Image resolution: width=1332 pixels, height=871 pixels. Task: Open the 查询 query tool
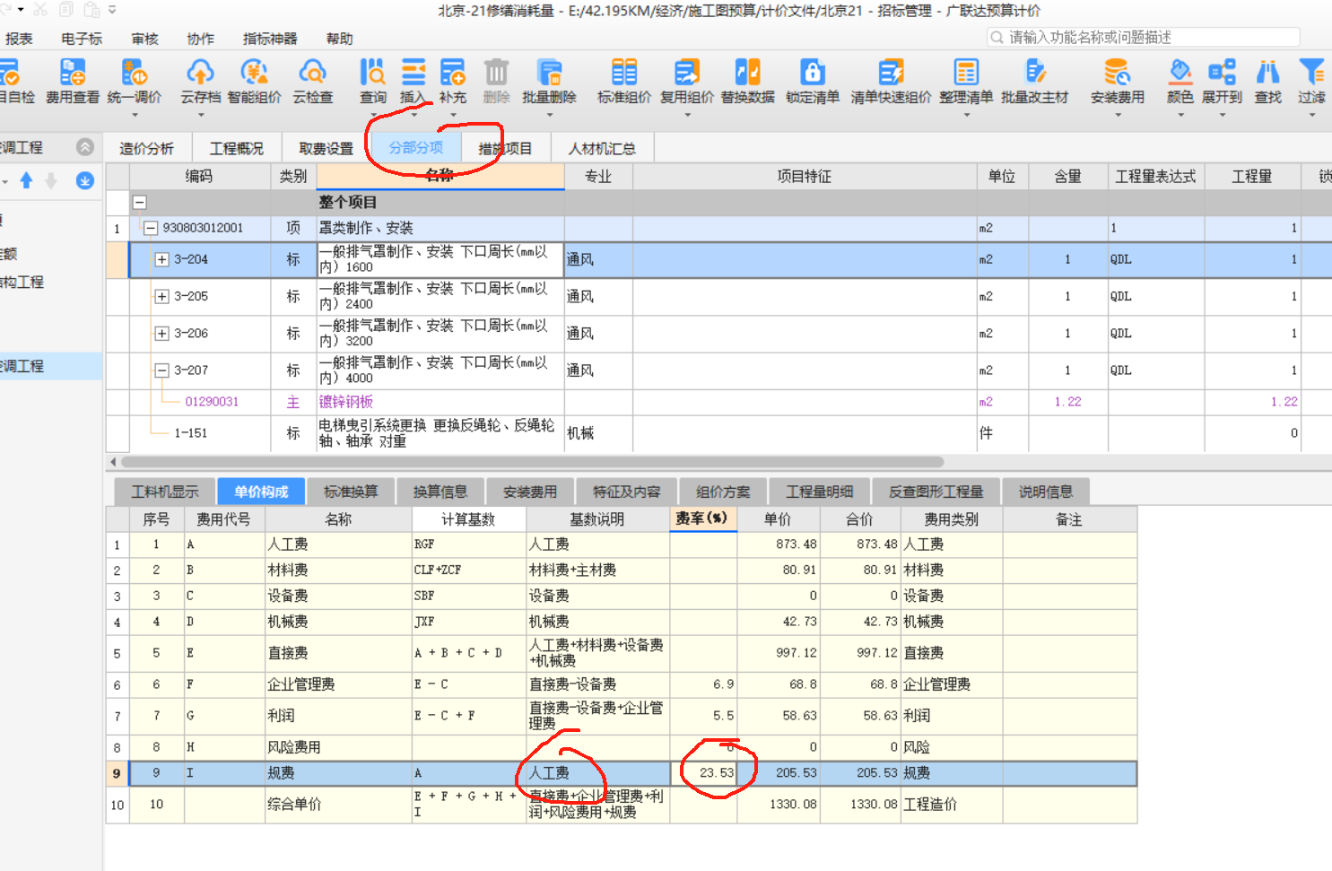point(373,81)
